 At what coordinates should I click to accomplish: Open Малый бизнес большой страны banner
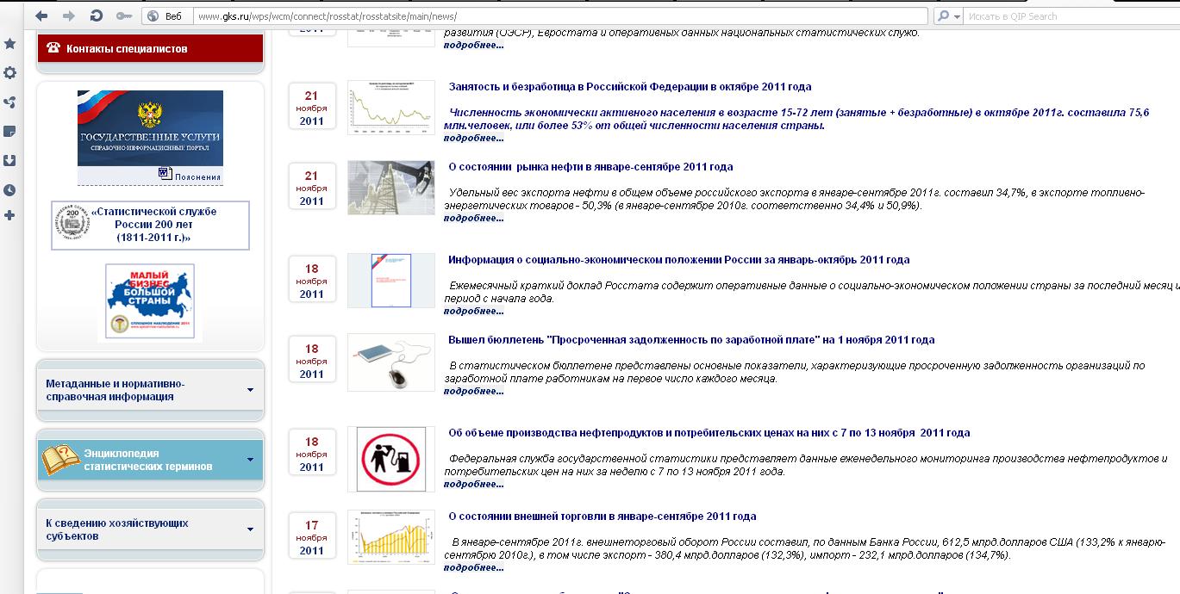150,301
